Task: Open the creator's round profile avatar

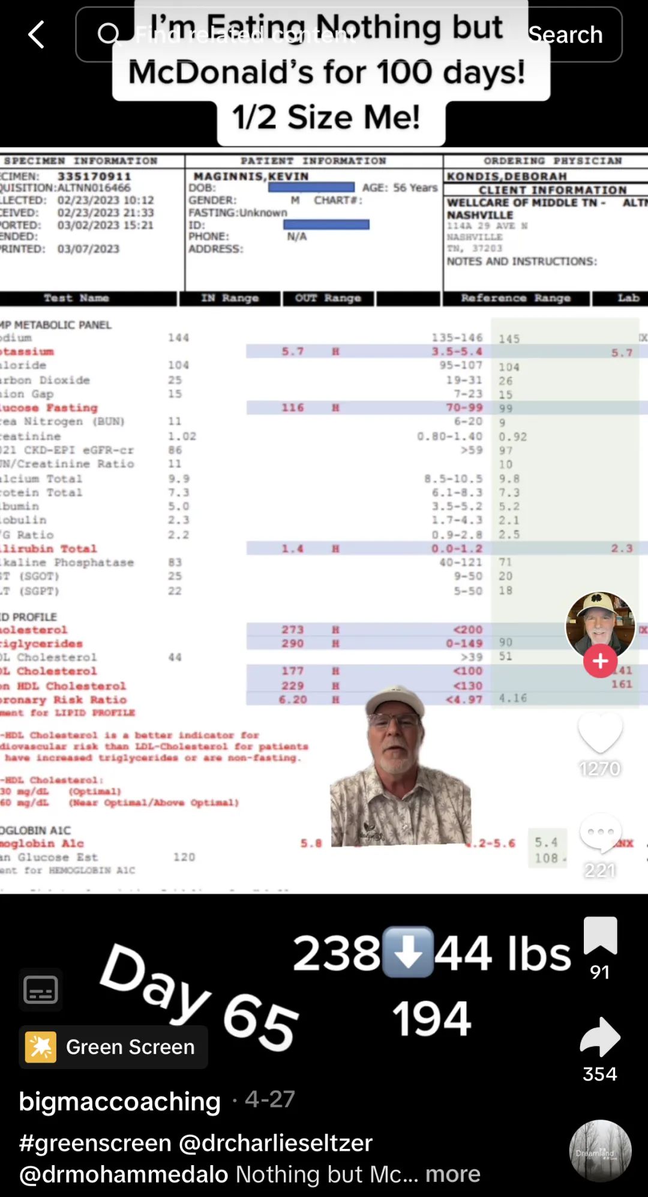Action: [600, 624]
